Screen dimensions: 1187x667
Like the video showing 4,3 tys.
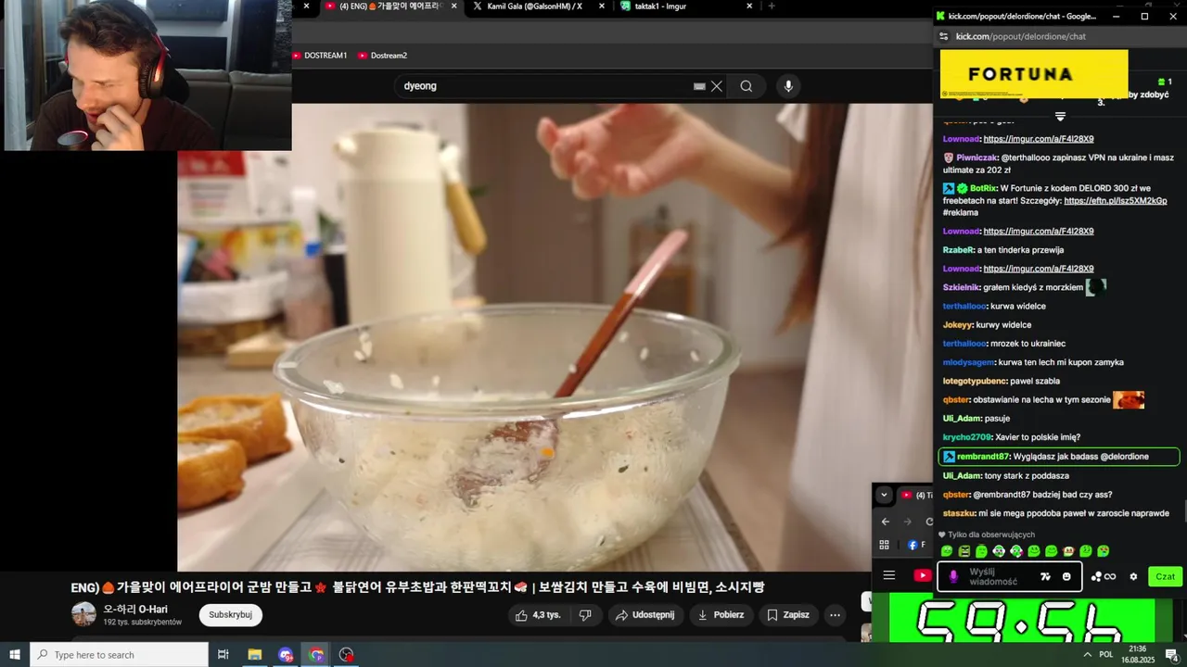click(x=538, y=614)
